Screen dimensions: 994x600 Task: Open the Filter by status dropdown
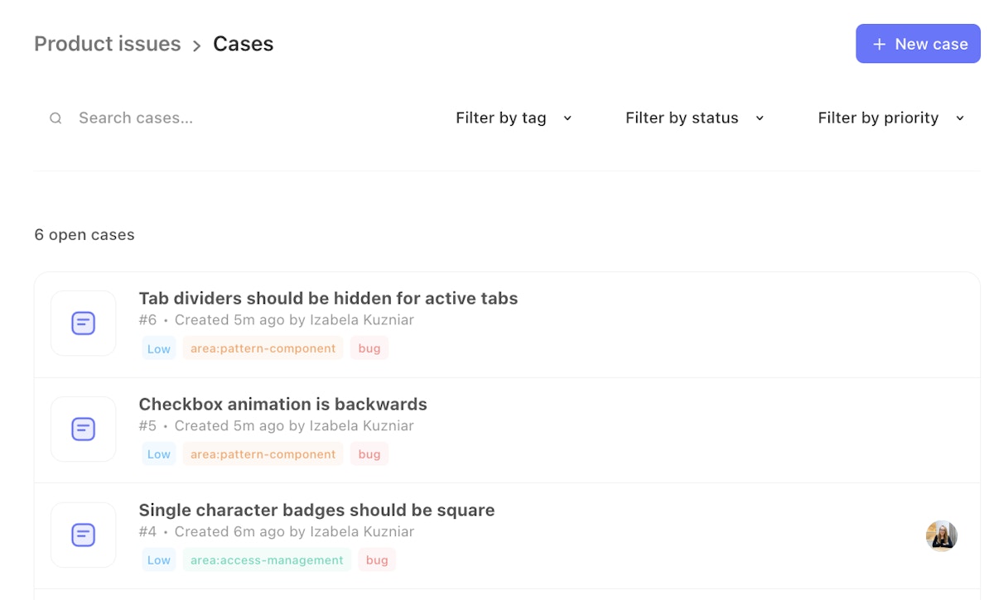pos(694,118)
